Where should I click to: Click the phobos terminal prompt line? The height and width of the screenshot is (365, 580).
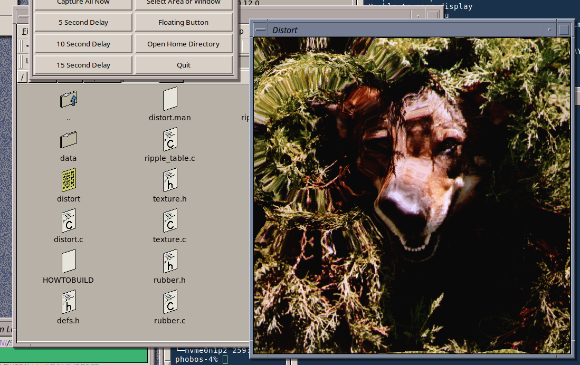click(x=202, y=359)
